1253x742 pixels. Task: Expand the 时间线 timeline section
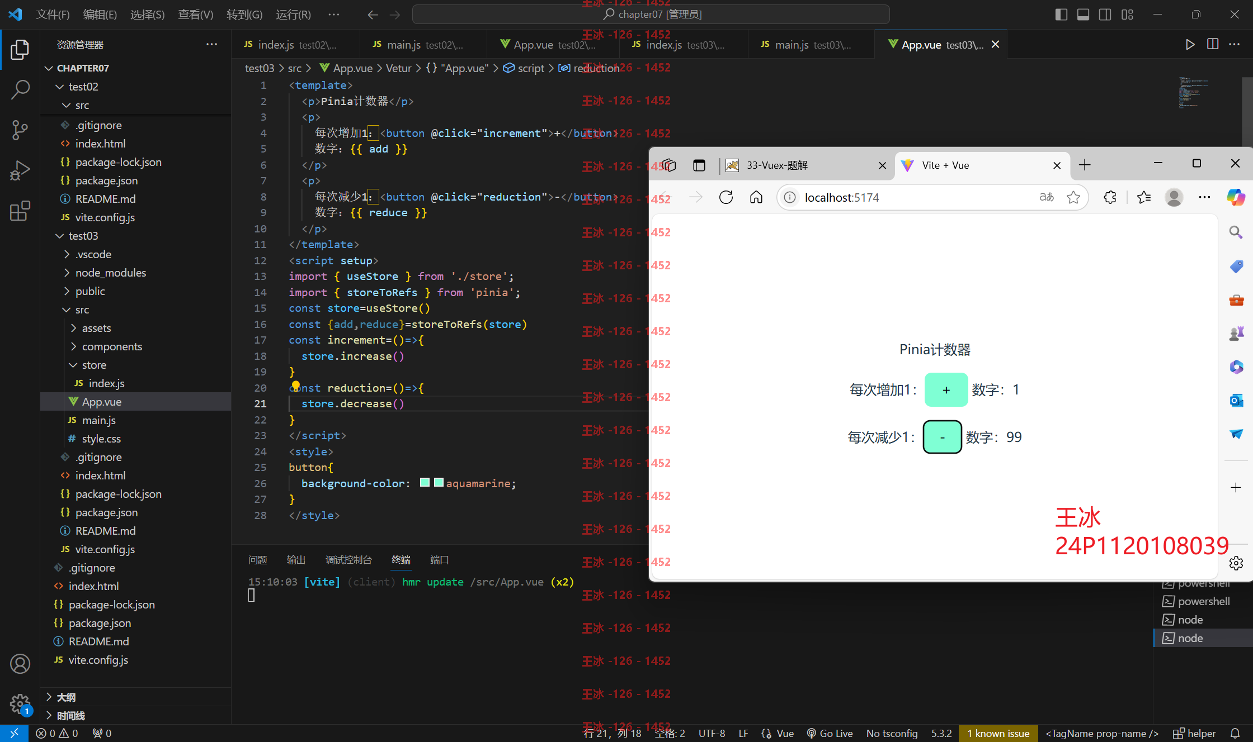tap(70, 716)
